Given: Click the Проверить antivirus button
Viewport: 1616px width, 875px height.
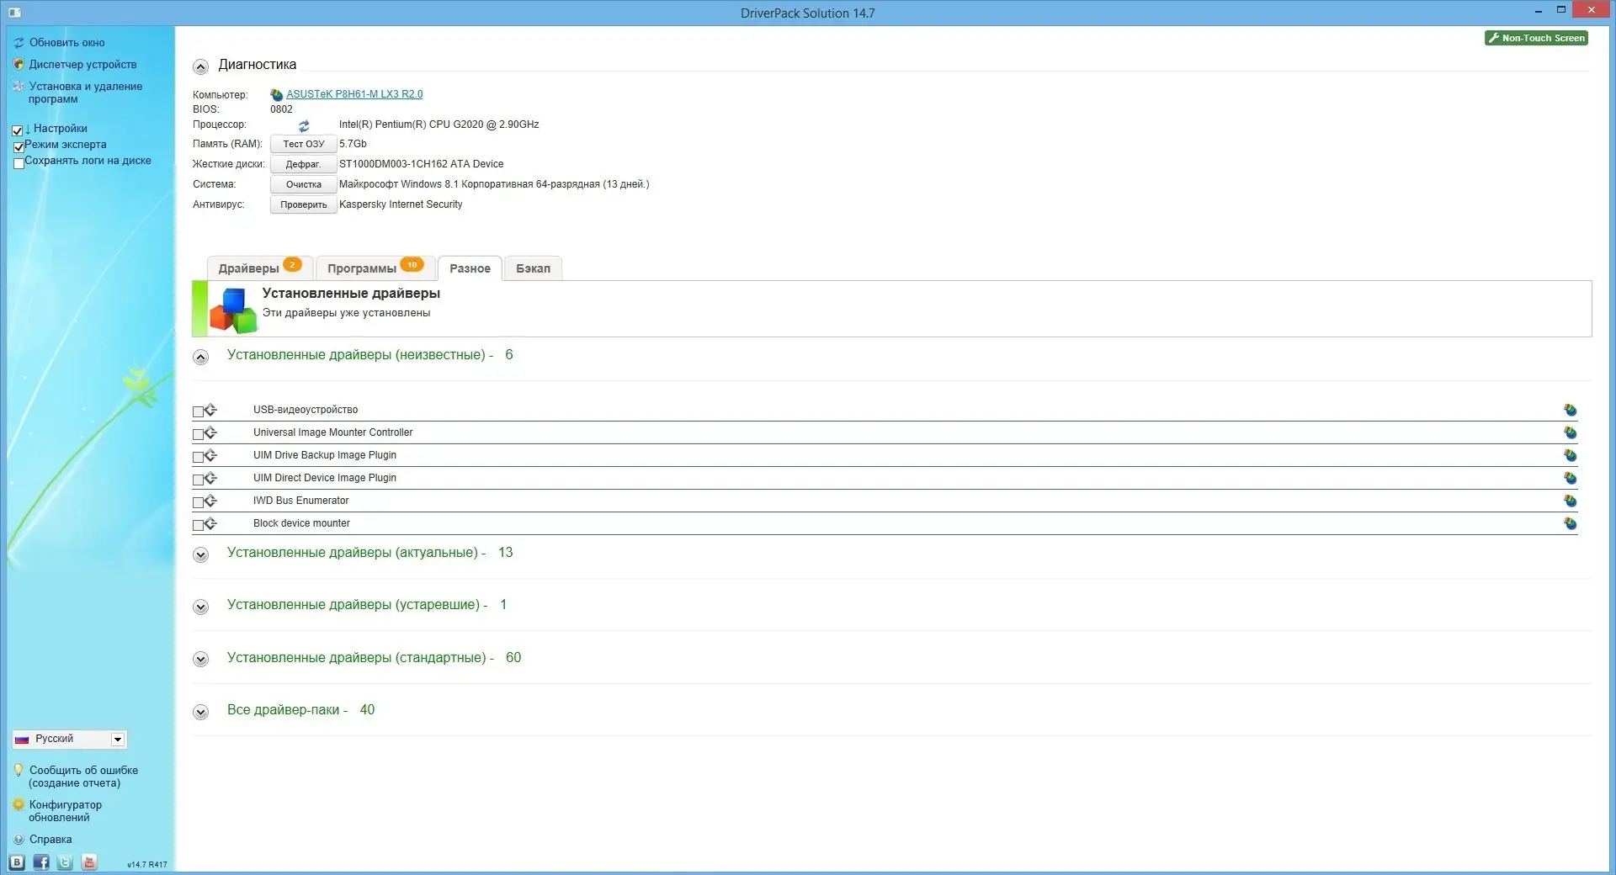Looking at the screenshot, I should point(303,204).
